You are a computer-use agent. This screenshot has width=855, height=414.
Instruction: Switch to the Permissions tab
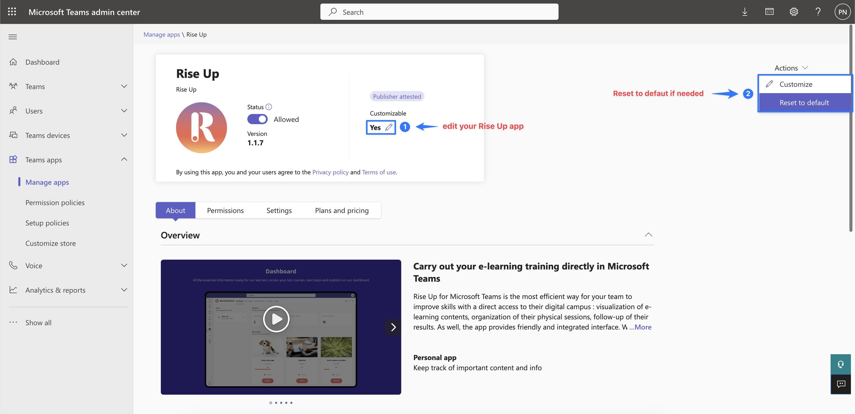tap(225, 210)
